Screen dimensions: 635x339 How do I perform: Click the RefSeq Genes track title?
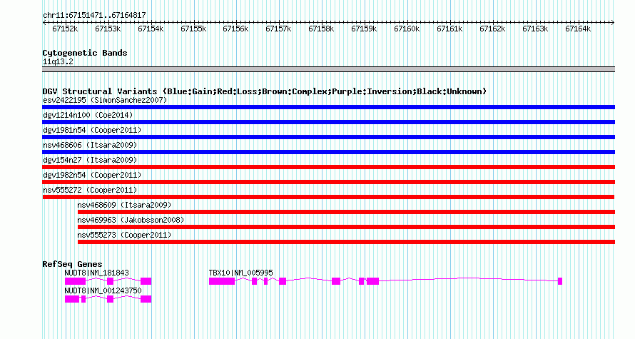point(72,264)
